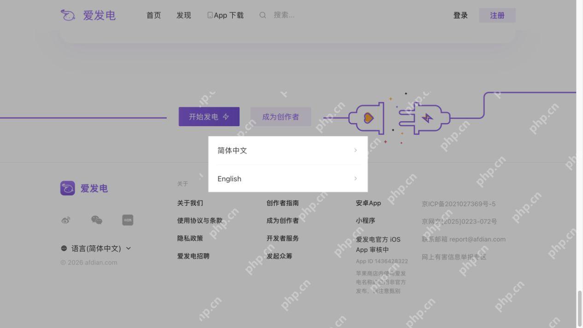Click 爱发电官方 iOS App 审核中 text
583x328 pixels.
point(378,245)
